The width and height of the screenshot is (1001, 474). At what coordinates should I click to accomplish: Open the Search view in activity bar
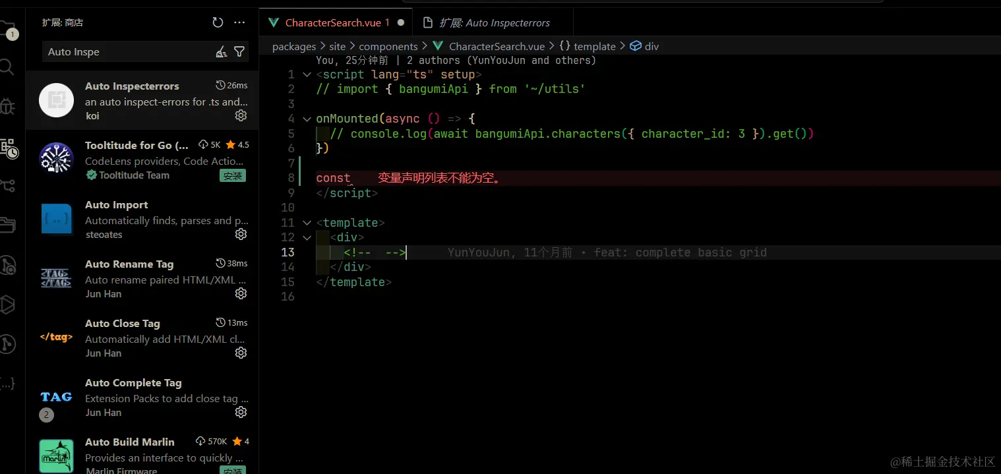[7, 67]
